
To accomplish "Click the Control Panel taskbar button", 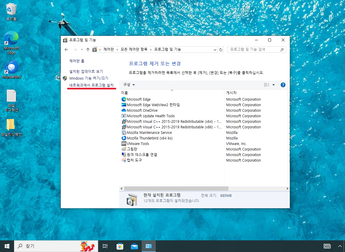I will pos(149,246).
